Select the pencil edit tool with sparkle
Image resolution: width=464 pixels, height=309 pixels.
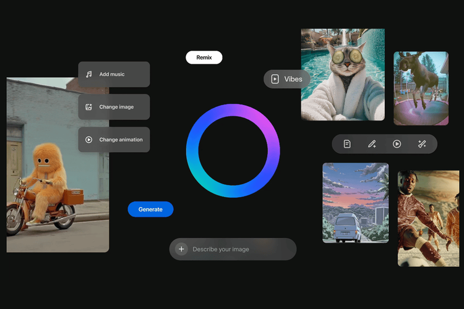coord(372,144)
